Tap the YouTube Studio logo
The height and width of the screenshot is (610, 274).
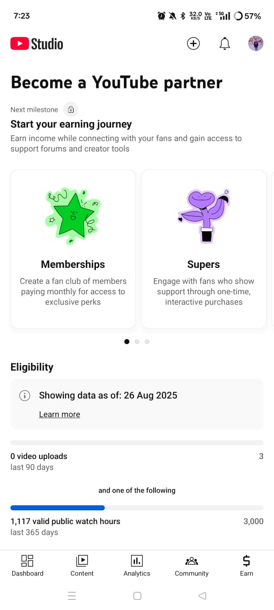[x=37, y=44]
